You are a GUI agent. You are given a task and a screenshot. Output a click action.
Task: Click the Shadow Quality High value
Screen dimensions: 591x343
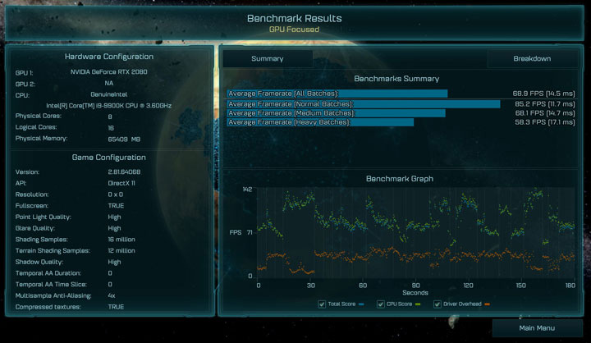tap(114, 262)
